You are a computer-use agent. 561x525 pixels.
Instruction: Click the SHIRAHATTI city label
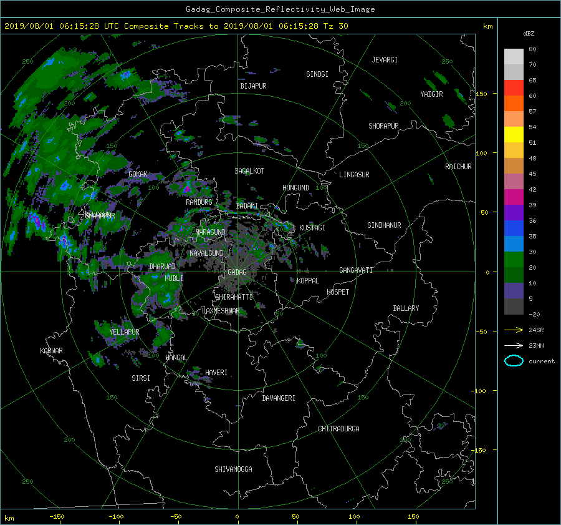[x=234, y=297]
